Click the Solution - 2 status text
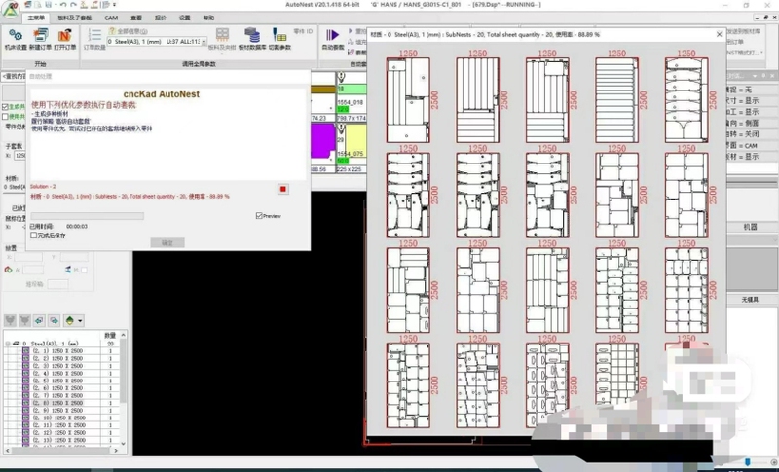Image resolution: width=779 pixels, height=472 pixels. tap(43, 187)
